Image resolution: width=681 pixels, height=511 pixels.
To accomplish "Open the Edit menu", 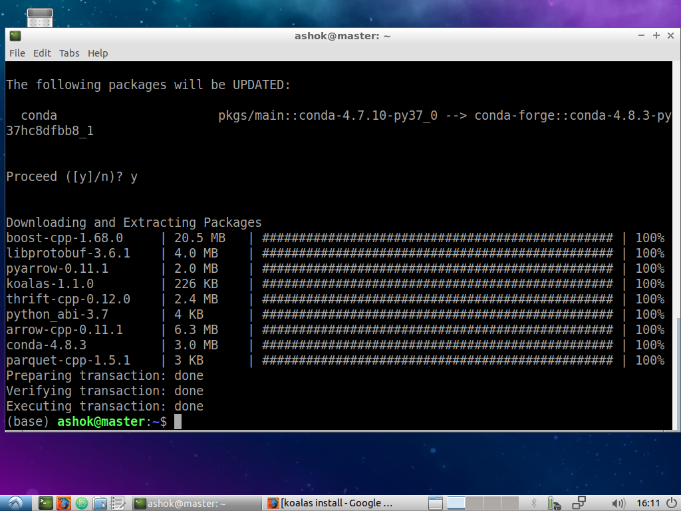I will [42, 53].
